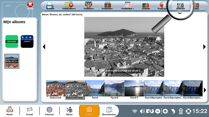Open the E-mail tab
The height and width of the screenshot is (117, 209).
[30, 111]
